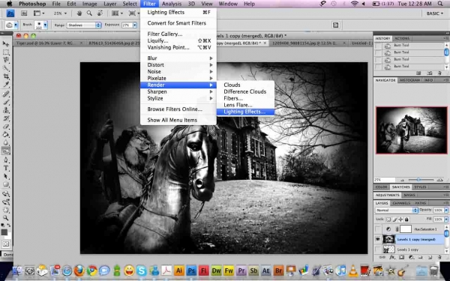Click the Link layers icon
The image size is (450, 281).
[382, 258]
